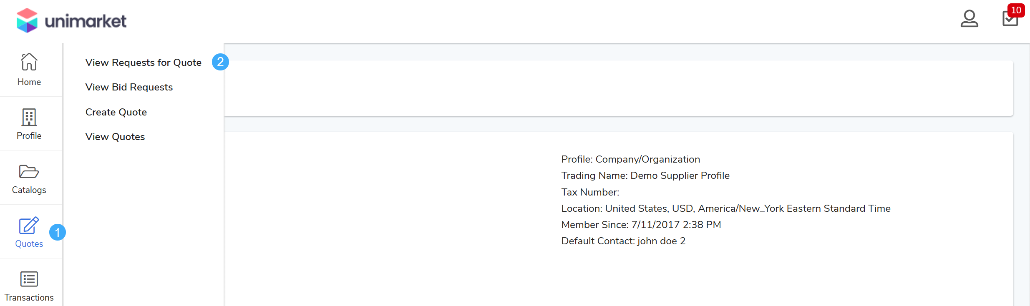Select the Quotes pencil icon
This screenshot has height=306, width=1030.
click(x=29, y=226)
